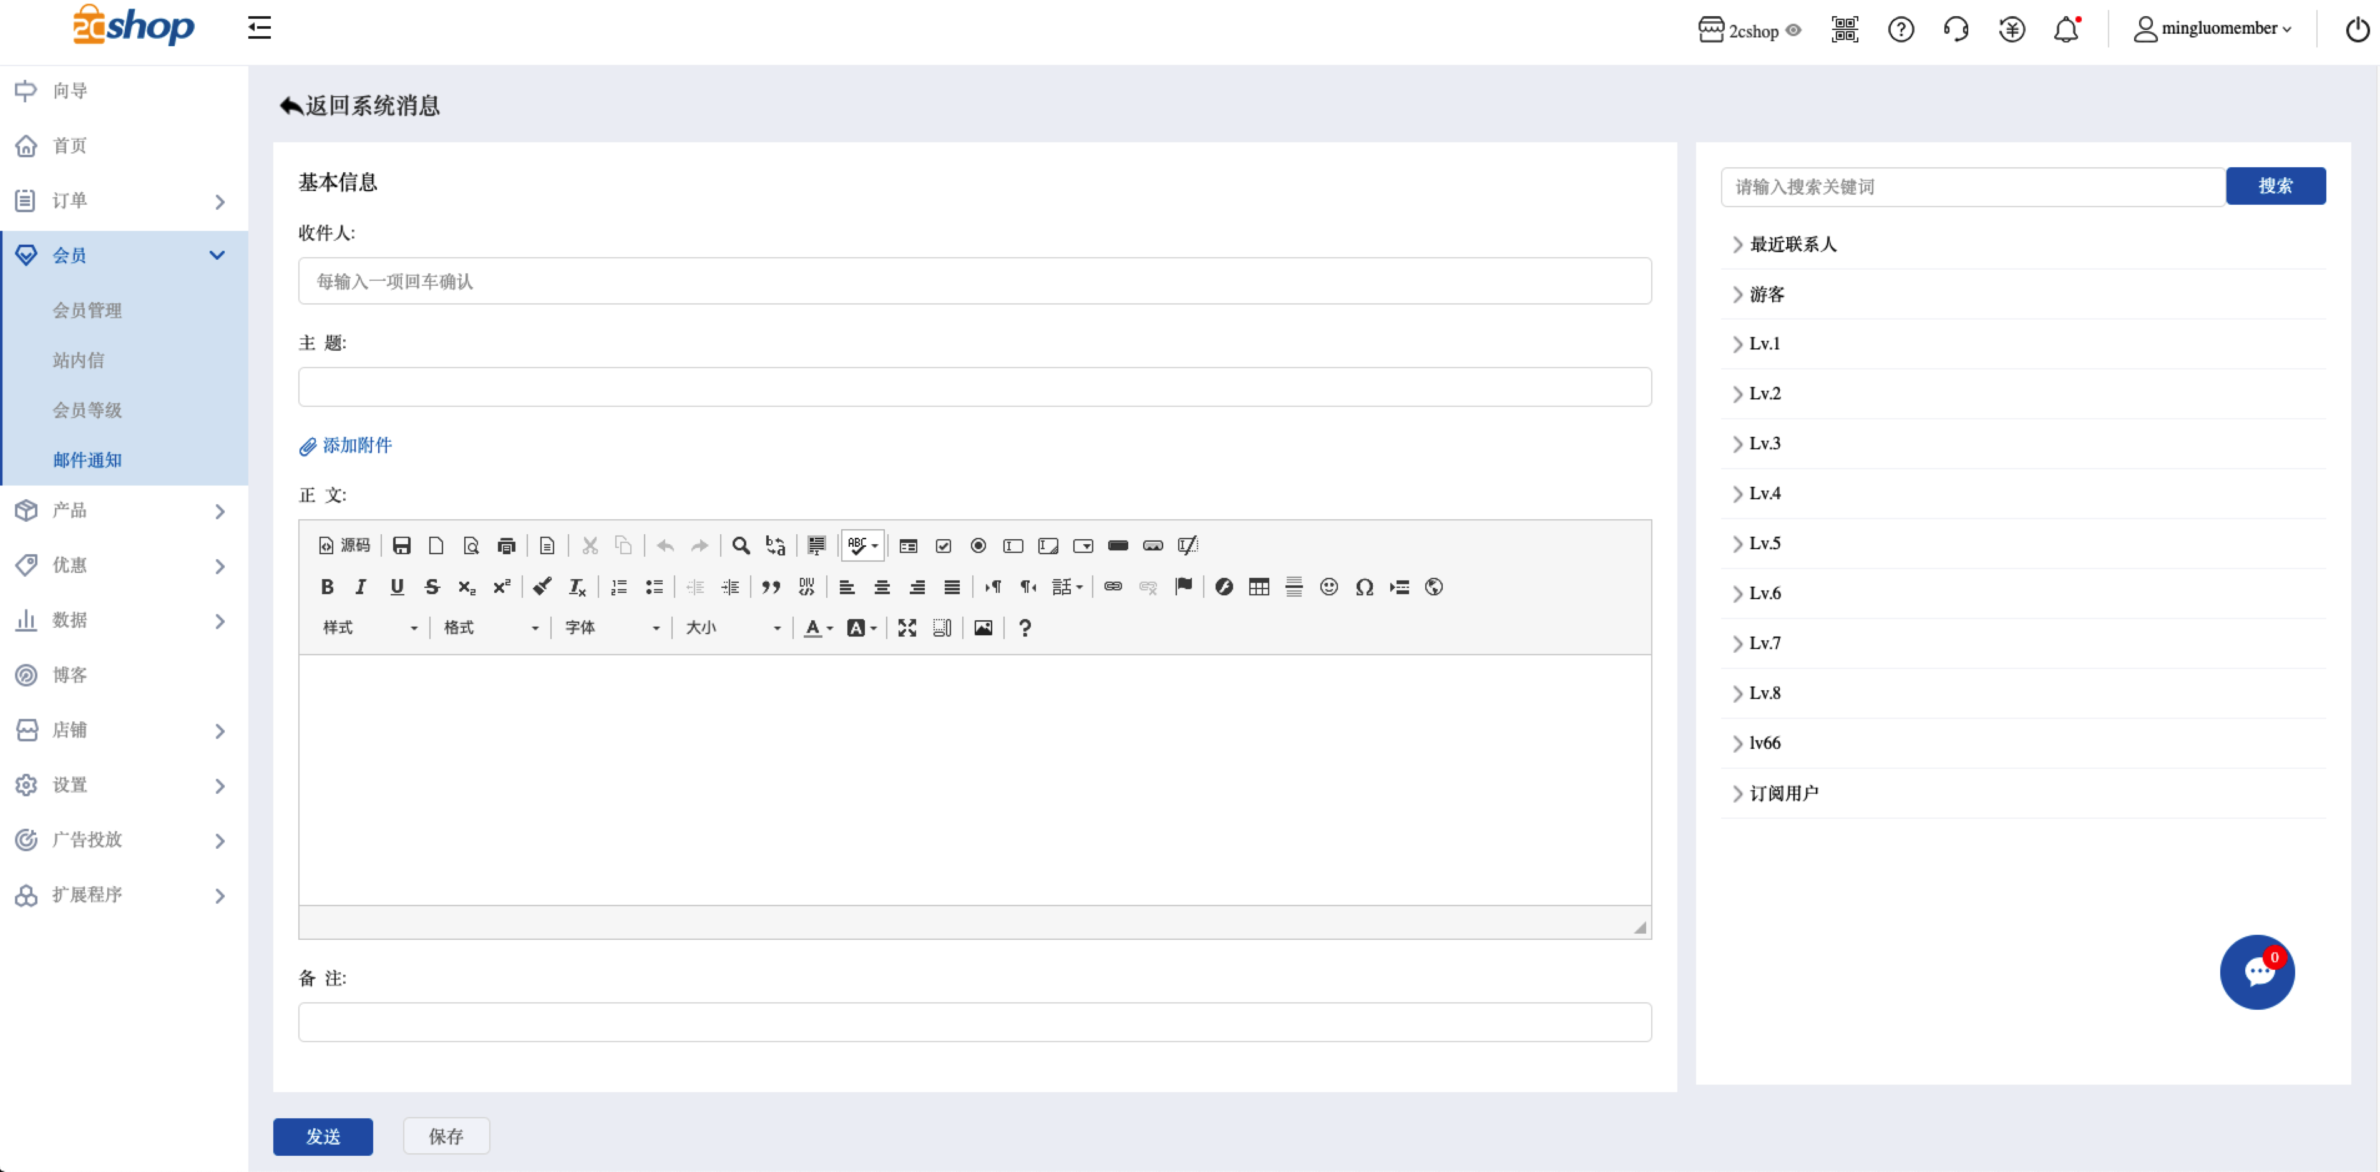
Task: Click the contact search keyword field
Action: pyautogui.click(x=1973, y=187)
